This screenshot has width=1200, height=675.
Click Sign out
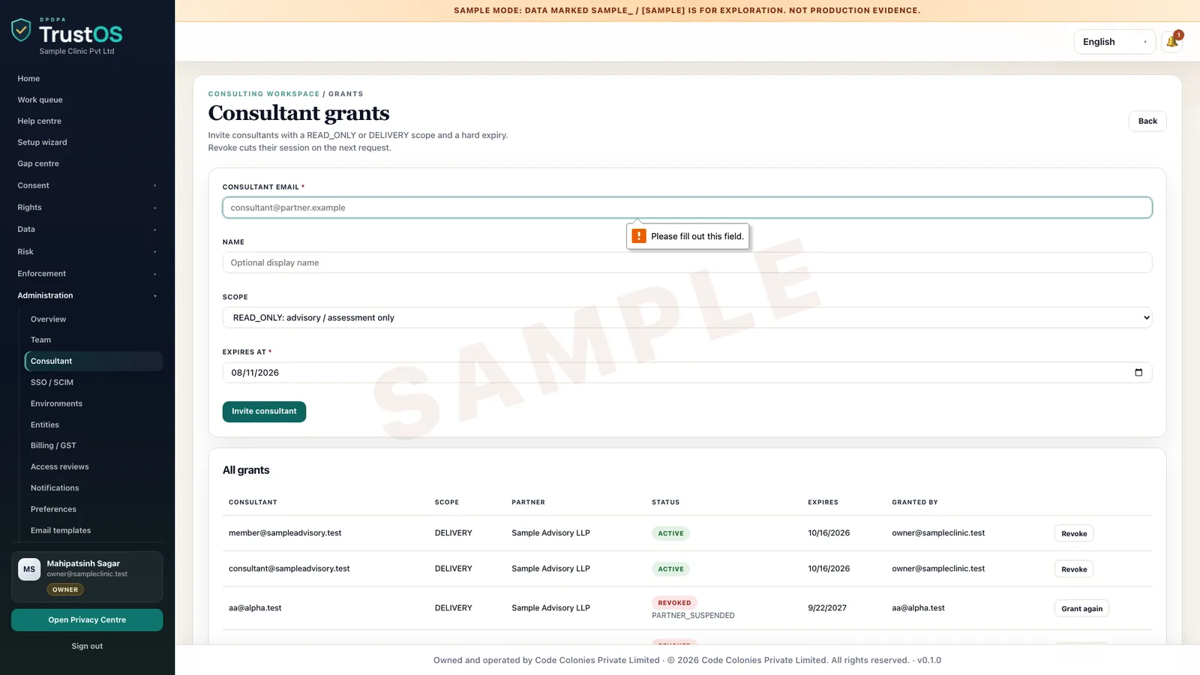pyautogui.click(x=87, y=646)
